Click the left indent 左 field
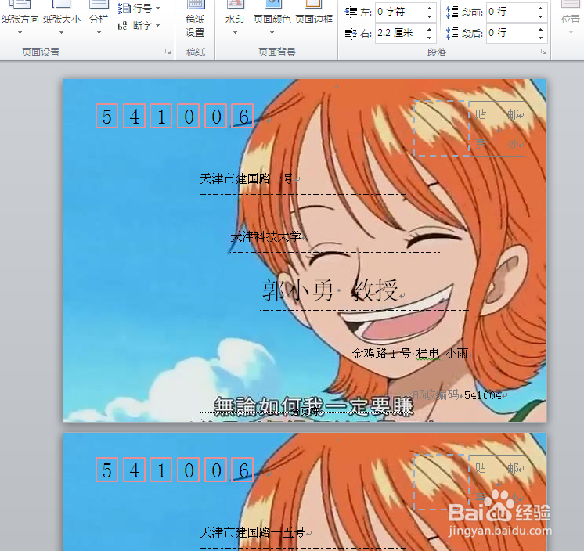Image resolution: width=584 pixels, height=551 pixels. 400,12
